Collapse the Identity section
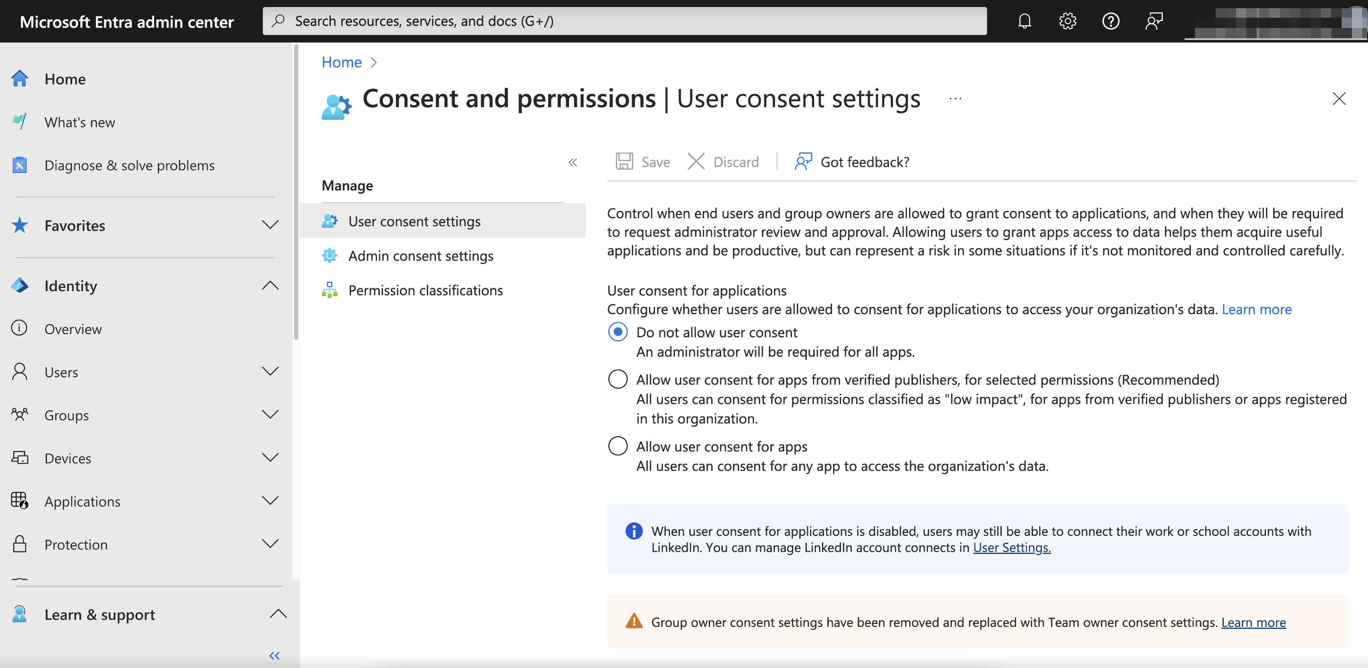Viewport: 1368px width, 668px height. coord(271,285)
